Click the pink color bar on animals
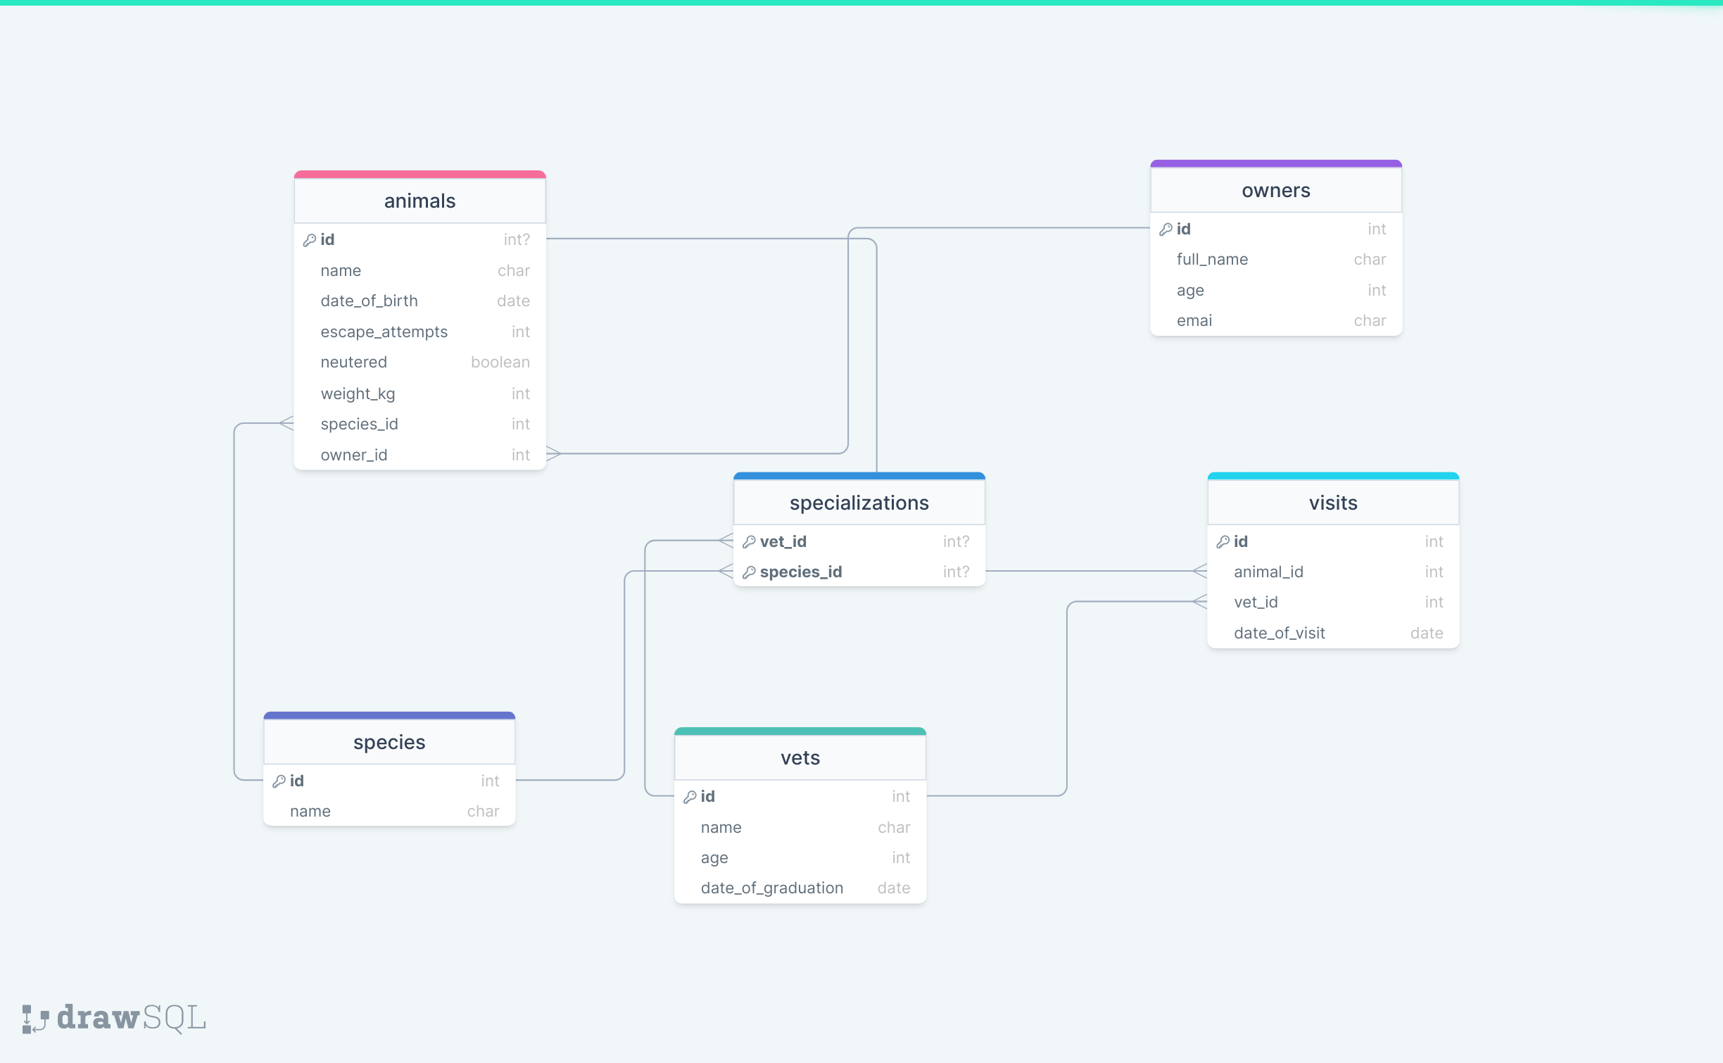1723x1063 pixels. pos(419,175)
